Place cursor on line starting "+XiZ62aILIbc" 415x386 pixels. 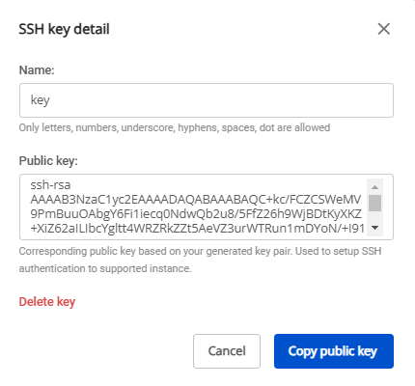(198, 229)
